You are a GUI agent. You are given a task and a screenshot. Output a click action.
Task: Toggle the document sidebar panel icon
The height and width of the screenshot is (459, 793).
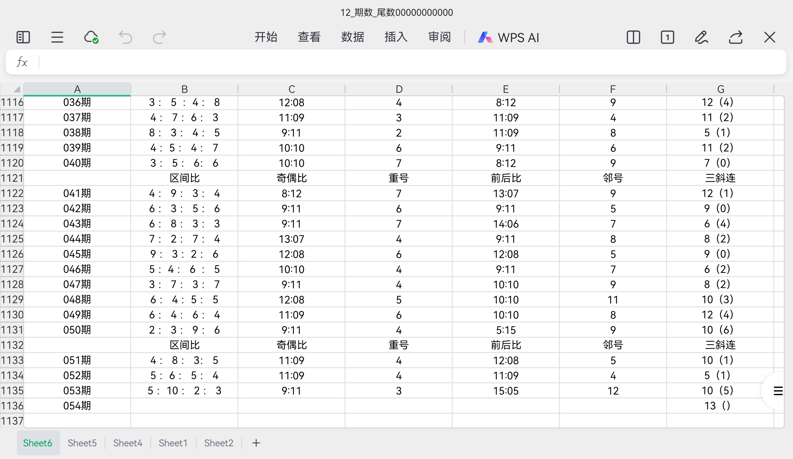pyautogui.click(x=22, y=37)
